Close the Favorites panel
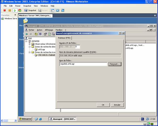This screenshot has width=158, height=126. (x=15, y=15)
